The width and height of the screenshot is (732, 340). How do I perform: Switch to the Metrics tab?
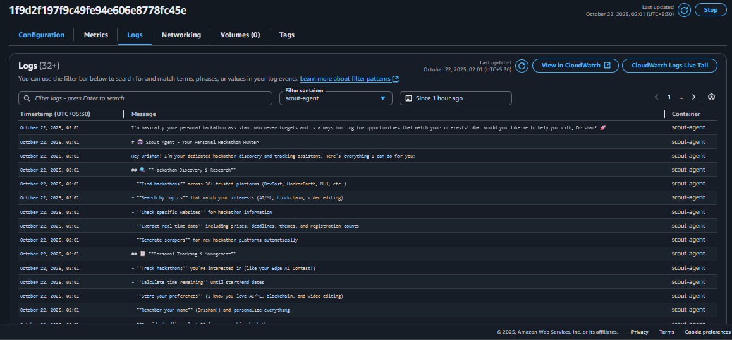coord(95,35)
